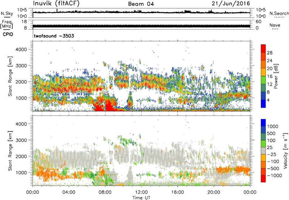Viewport: 289px width, 200px height.
Task: Click the 'N.Search' legend label
Action: pyautogui.click(x=279, y=13)
